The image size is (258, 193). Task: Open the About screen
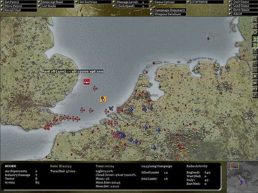[243, 14]
